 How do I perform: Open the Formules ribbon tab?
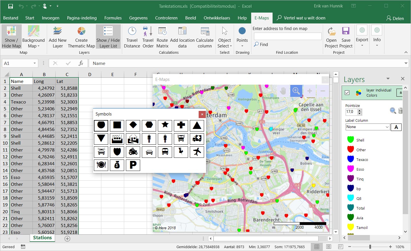click(113, 18)
